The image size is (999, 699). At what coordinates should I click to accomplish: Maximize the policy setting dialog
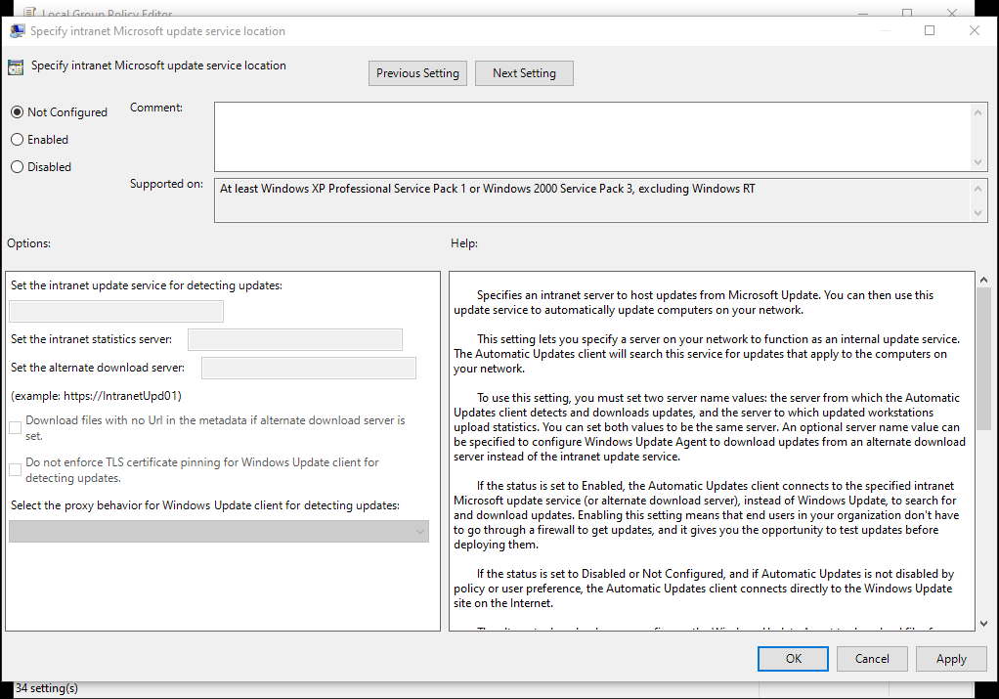click(930, 30)
